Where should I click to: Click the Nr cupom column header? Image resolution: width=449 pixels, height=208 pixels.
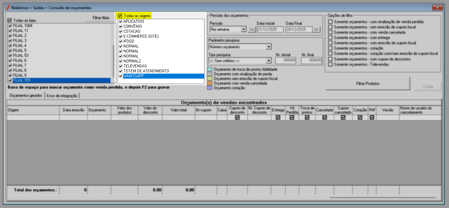[206, 110]
